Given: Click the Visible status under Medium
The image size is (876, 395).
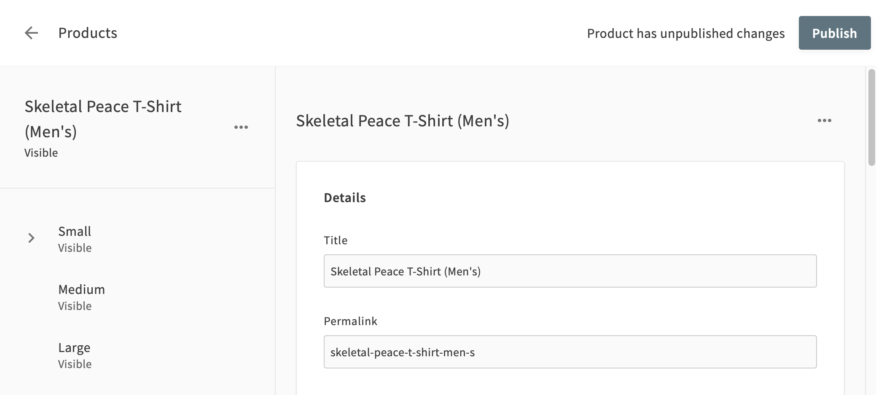Looking at the screenshot, I should tap(75, 306).
